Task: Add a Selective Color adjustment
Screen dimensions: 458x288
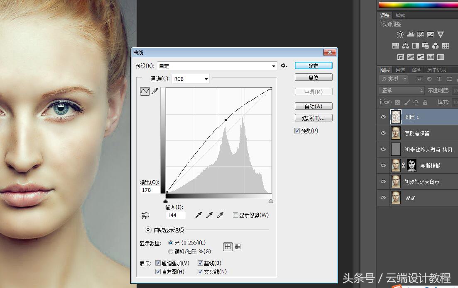Action: (431, 57)
